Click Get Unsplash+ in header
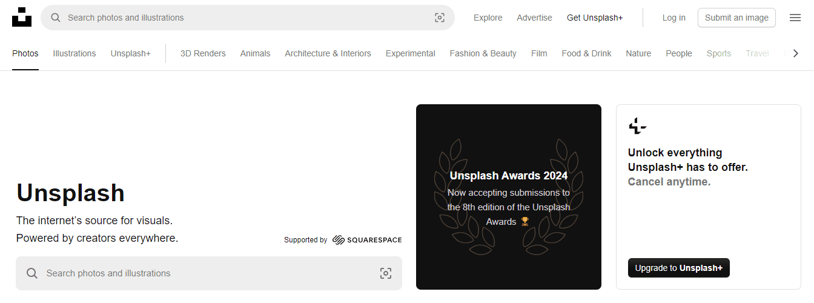Viewport: 814px width, 303px height. pos(595,18)
